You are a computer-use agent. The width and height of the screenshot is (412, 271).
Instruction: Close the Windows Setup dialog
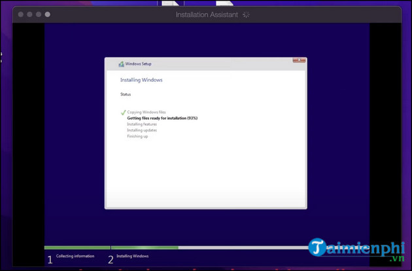299,60
